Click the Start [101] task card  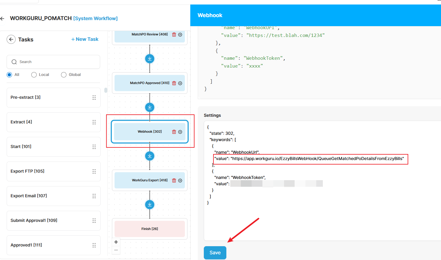[54, 147]
